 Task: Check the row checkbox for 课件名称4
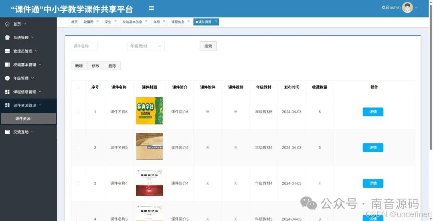point(78,183)
